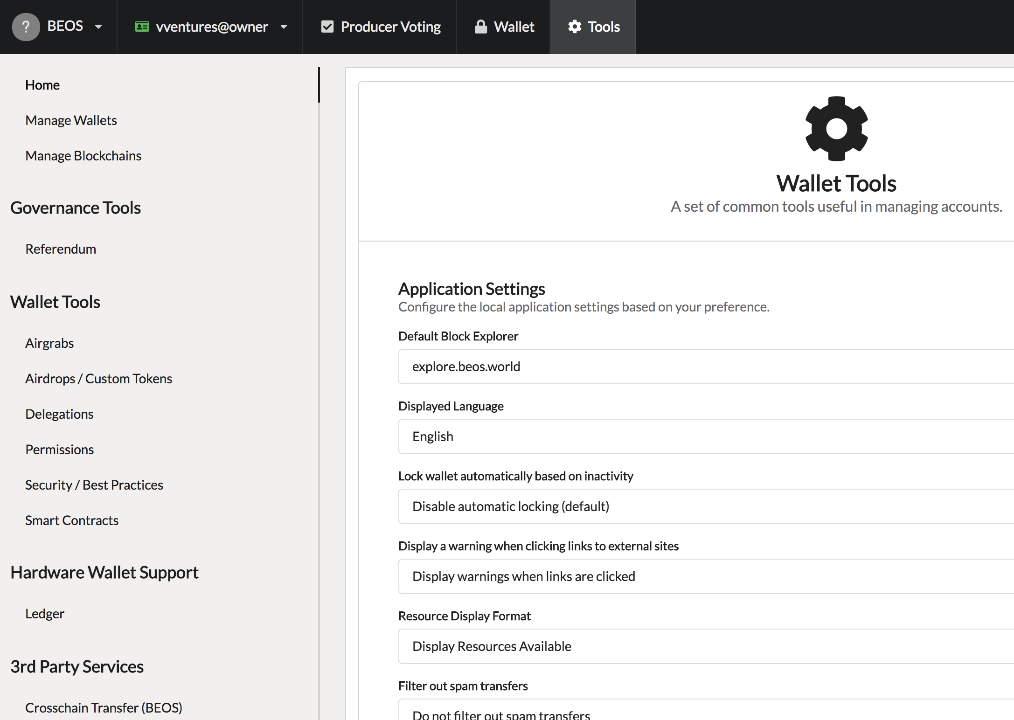Open the Referendum governance tool
The height and width of the screenshot is (720, 1014).
(x=61, y=249)
